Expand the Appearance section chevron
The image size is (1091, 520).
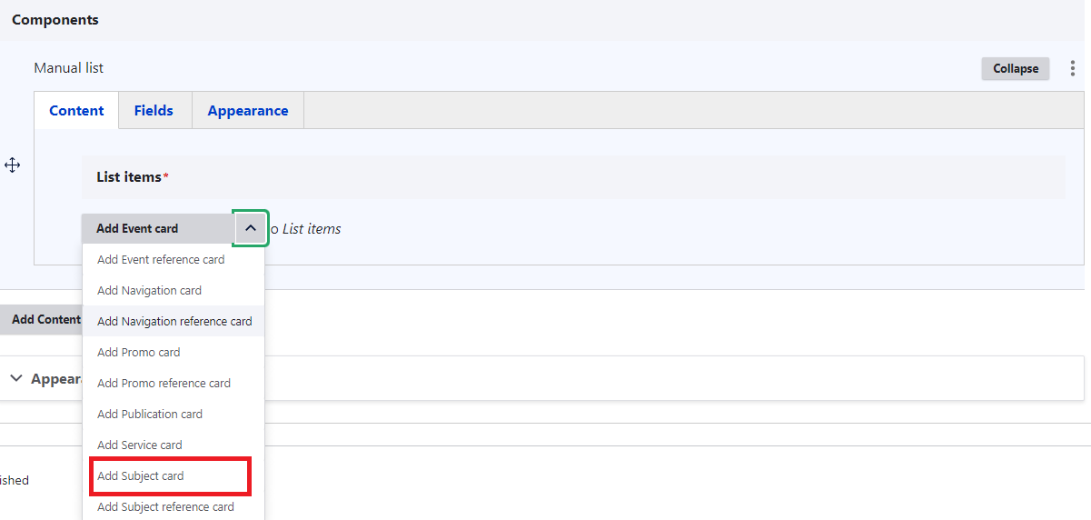16,378
